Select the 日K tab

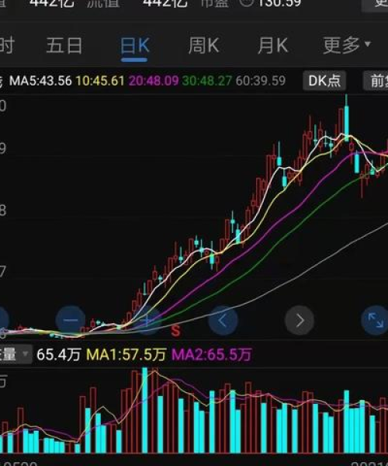coord(134,47)
